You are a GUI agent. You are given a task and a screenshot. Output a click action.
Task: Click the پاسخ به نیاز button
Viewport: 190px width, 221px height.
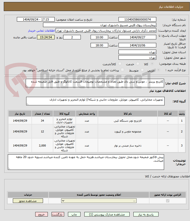(x=146, y=214)
